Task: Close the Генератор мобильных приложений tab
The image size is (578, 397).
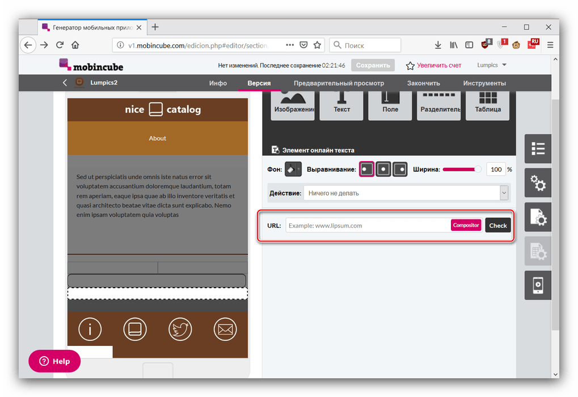Action: (x=139, y=27)
